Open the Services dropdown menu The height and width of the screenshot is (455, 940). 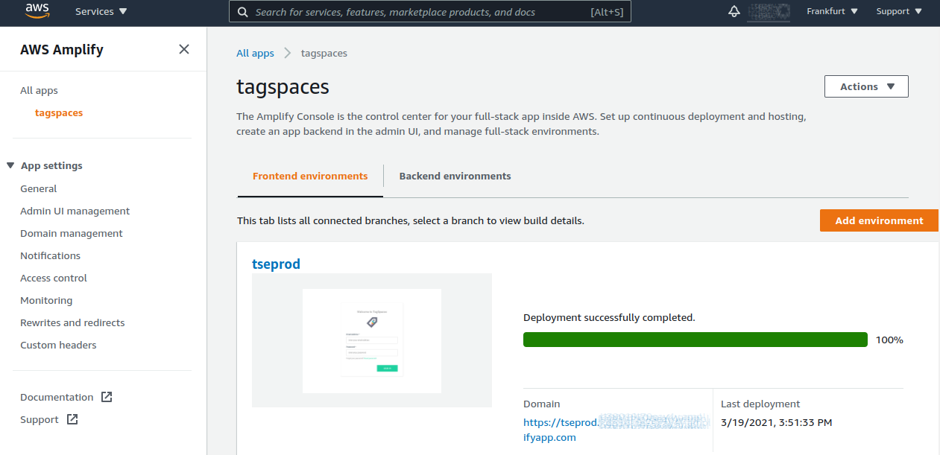pyautogui.click(x=101, y=12)
